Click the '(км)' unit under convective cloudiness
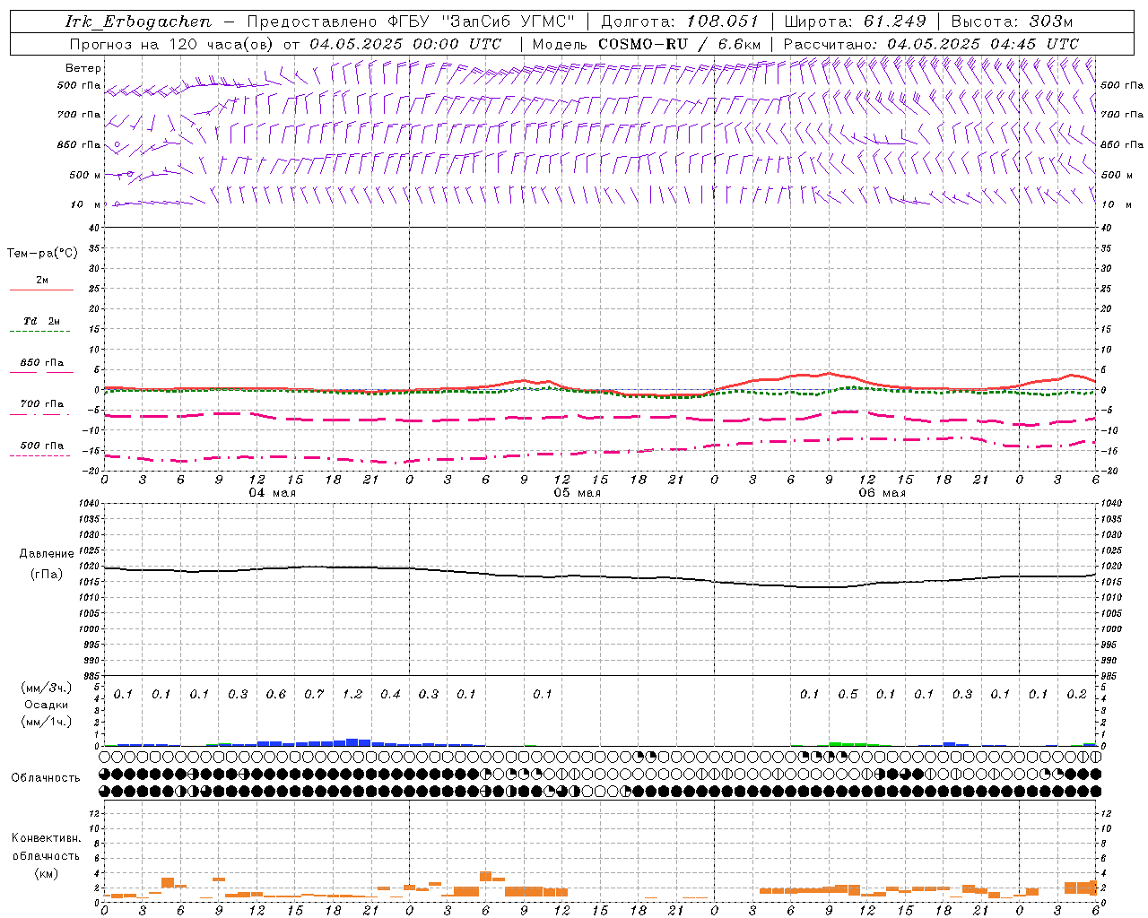Image resolution: width=1148 pixels, height=918 pixels. [x=47, y=873]
